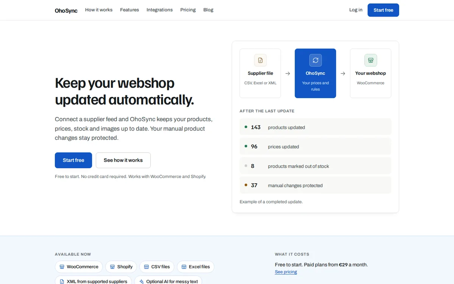Click the OhoSync sync arrows icon
Image resolution: width=454 pixels, height=284 pixels.
point(316,60)
